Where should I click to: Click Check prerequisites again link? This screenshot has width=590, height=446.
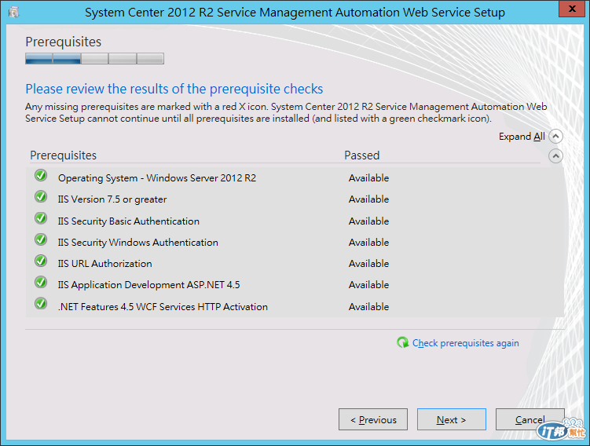[x=465, y=343]
